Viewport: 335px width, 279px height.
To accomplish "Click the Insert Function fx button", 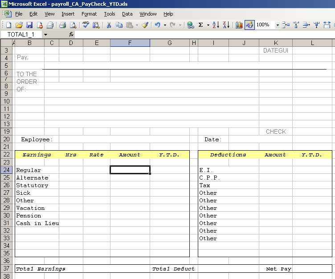I will [x=71, y=34].
